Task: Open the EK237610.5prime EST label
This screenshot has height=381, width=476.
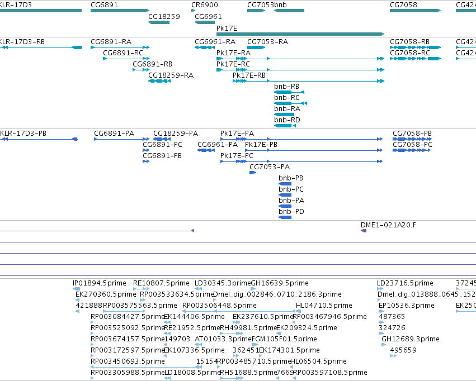Action: (x=263, y=316)
